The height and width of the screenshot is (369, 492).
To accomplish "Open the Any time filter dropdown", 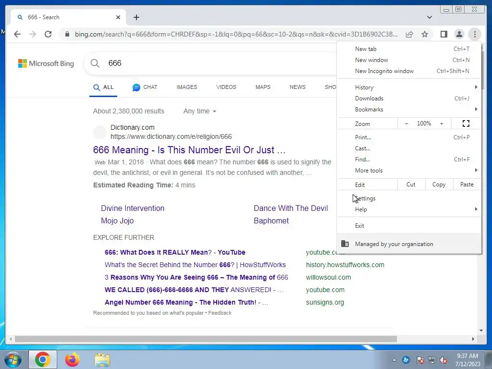I will coord(200,111).
